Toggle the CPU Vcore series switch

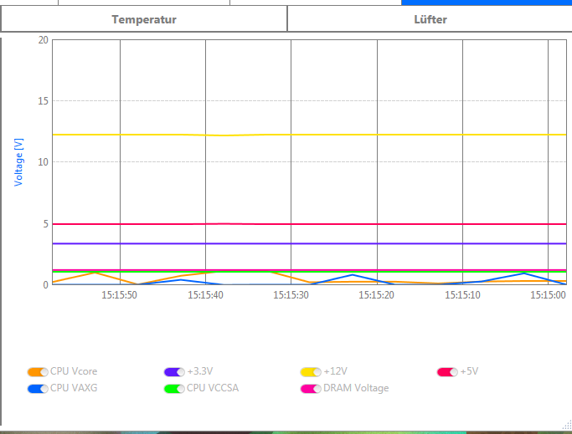(x=38, y=372)
